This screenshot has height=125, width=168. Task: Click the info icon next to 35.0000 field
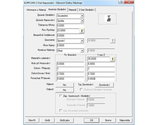113,59
